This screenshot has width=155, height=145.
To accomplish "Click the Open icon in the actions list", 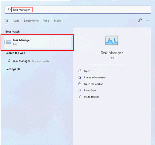I will (x=80, y=71).
